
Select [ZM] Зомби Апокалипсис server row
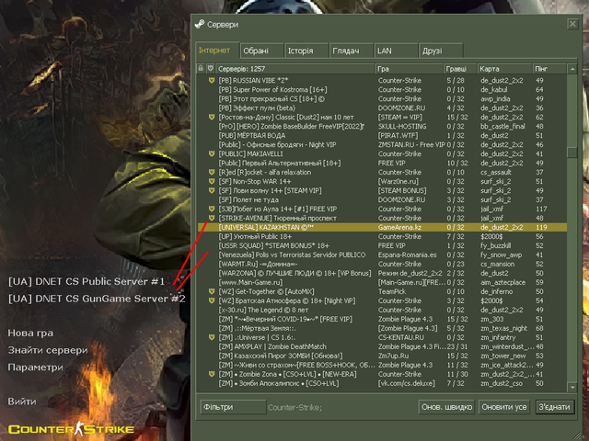click(x=382, y=383)
